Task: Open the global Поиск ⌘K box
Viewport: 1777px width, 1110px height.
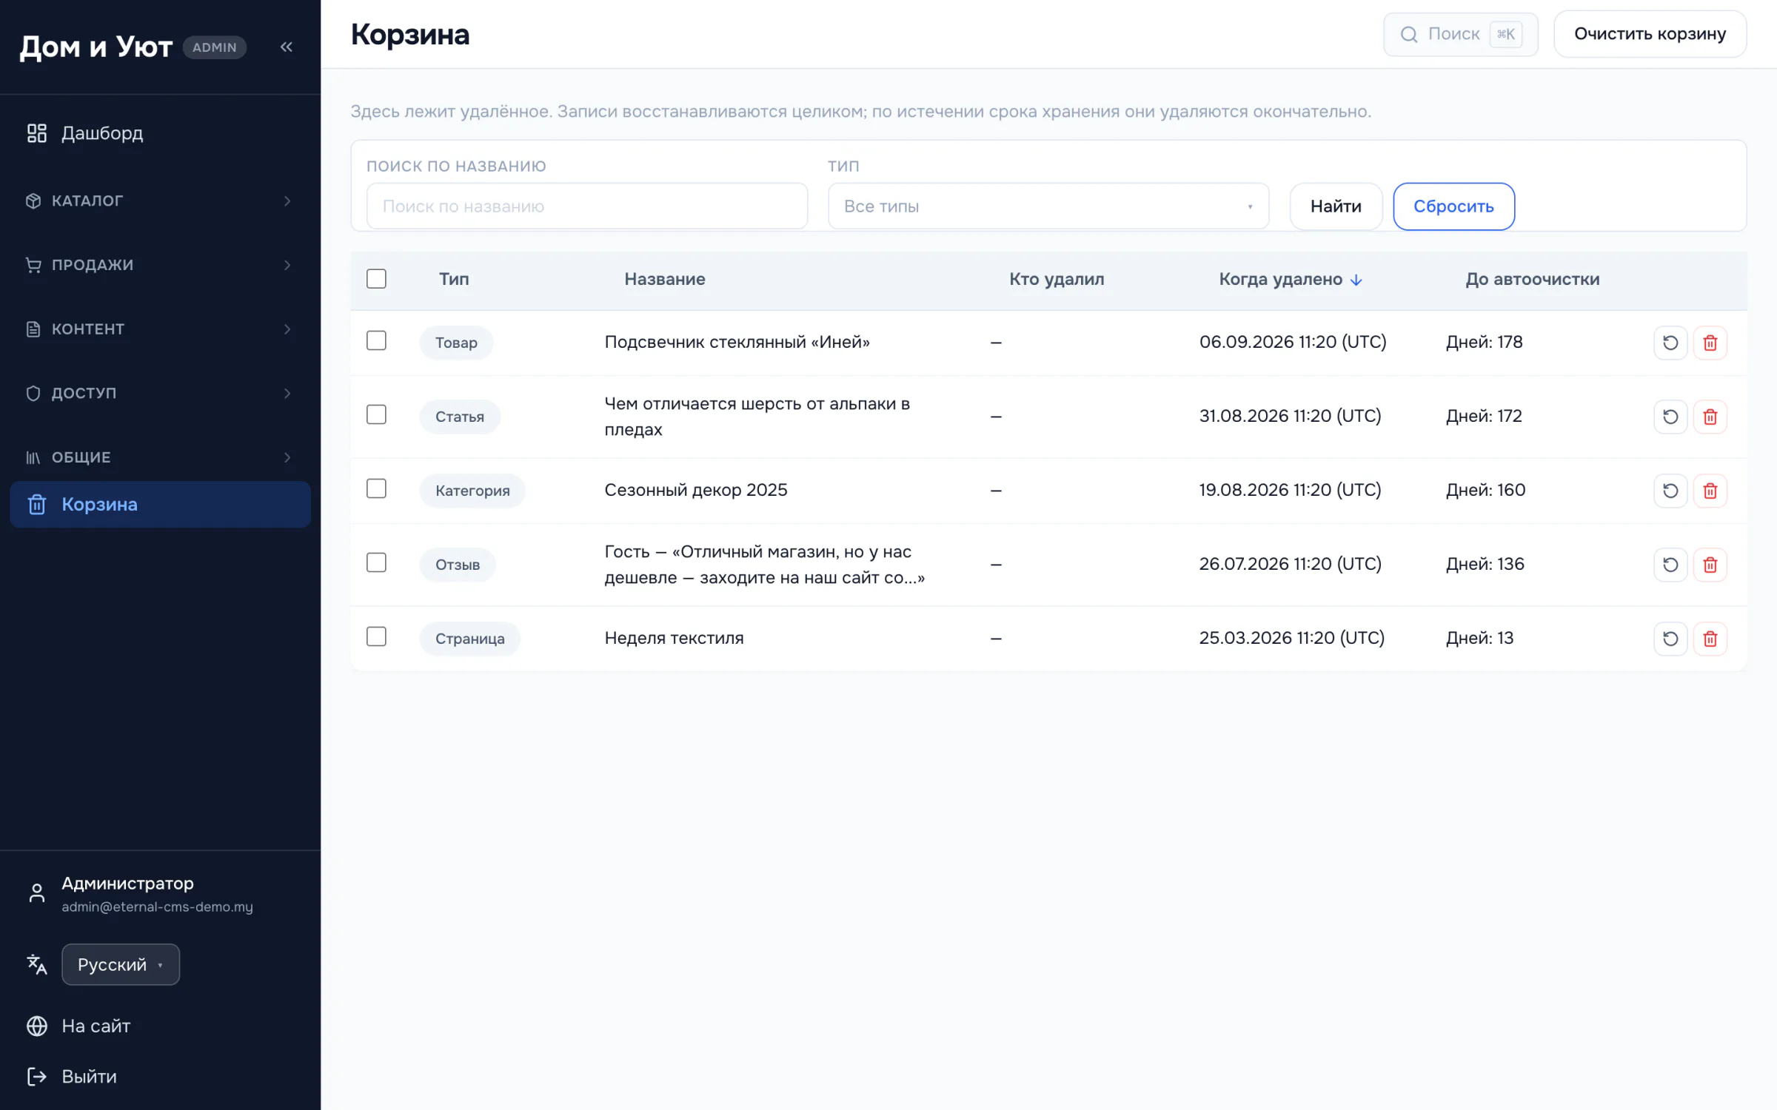Action: 1460,34
